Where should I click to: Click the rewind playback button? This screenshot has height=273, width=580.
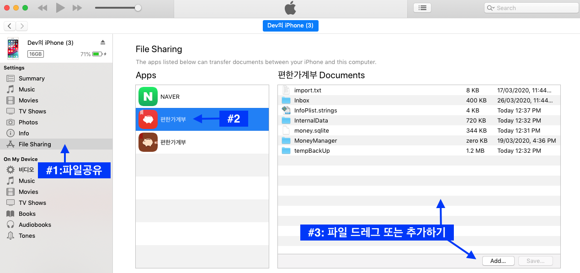pyautogui.click(x=43, y=8)
